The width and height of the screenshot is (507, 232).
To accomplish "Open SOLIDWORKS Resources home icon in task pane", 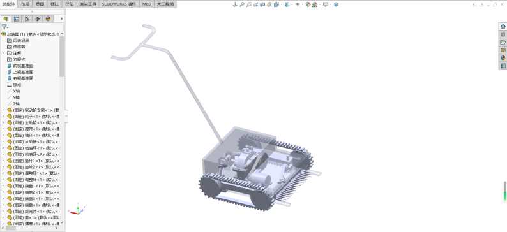I will point(503,27).
